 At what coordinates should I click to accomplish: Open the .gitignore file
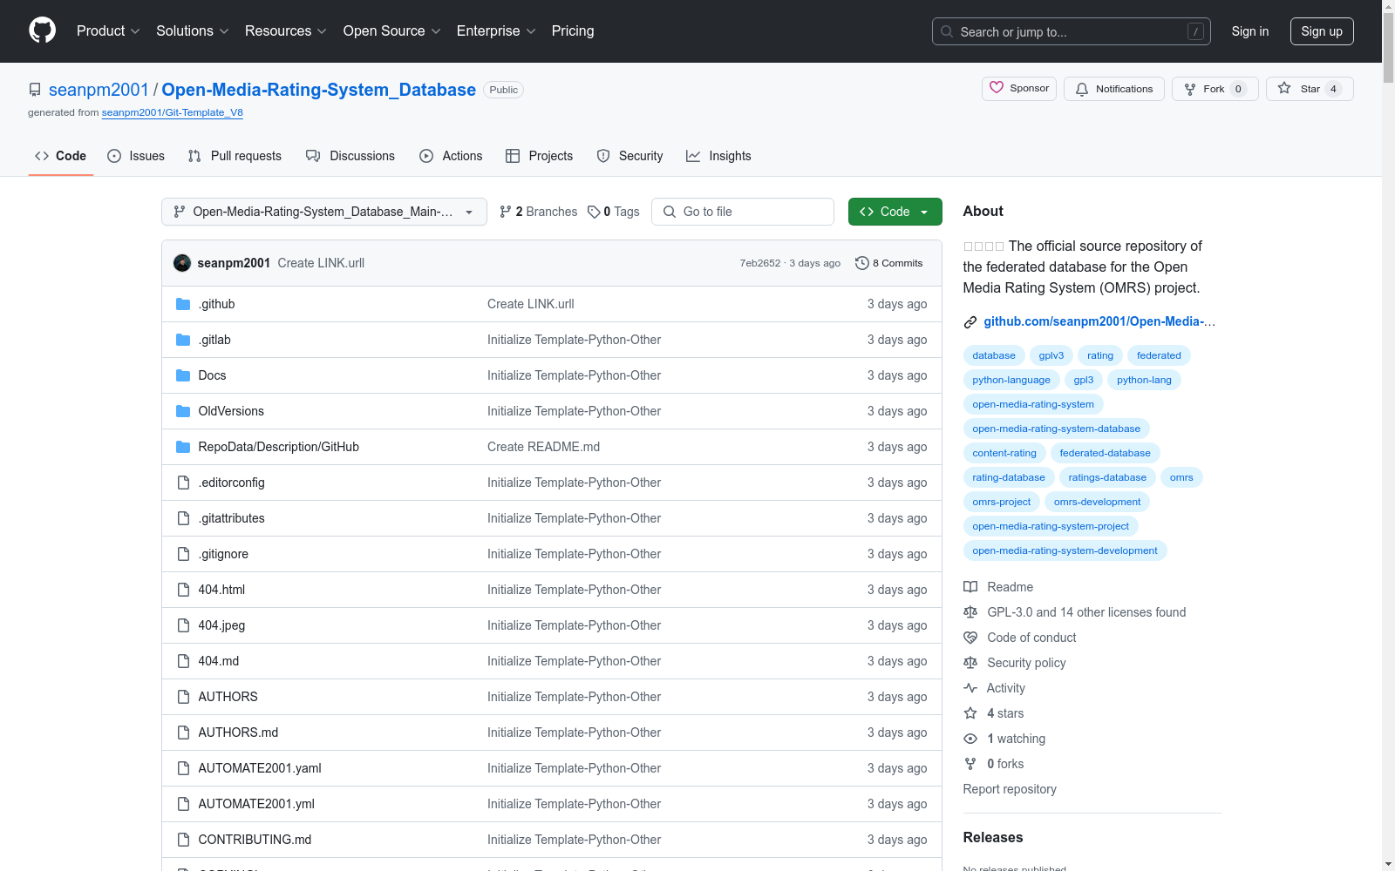tap(223, 554)
